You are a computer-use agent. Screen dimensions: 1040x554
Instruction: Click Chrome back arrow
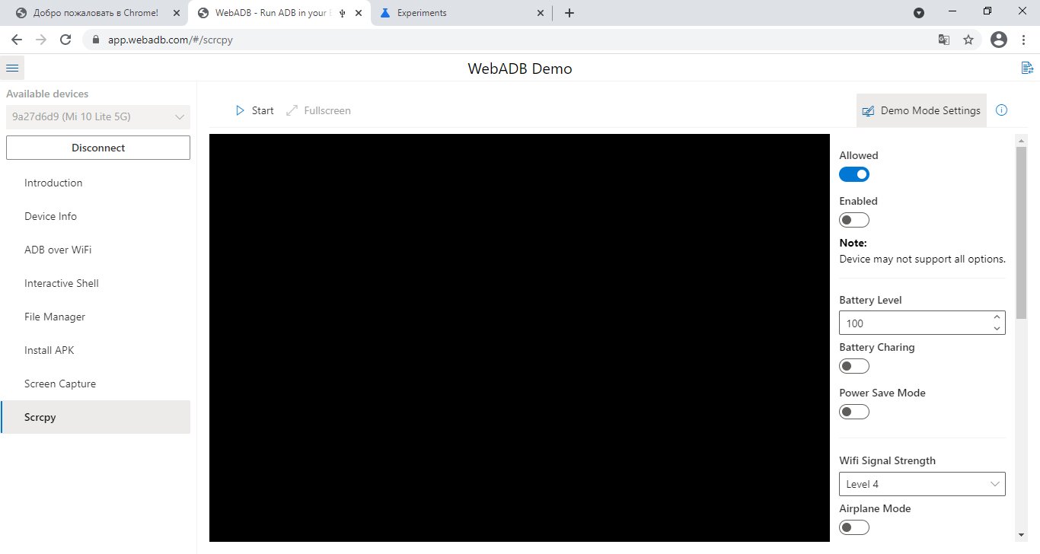(16, 40)
